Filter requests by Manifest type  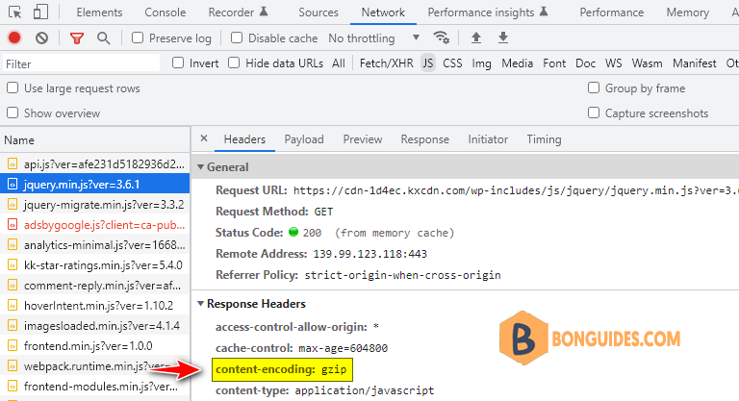click(x=694, y=63)
